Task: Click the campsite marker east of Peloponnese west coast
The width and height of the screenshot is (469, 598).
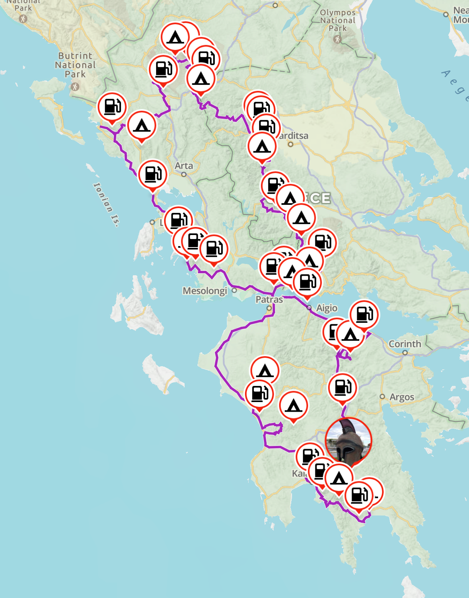Action: click(294, 406)
